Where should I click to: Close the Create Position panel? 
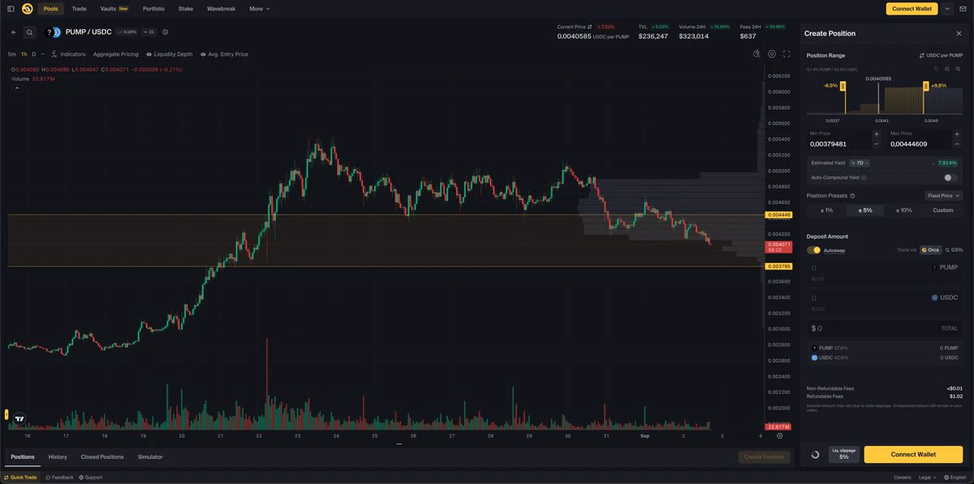[x=959, y=33]
